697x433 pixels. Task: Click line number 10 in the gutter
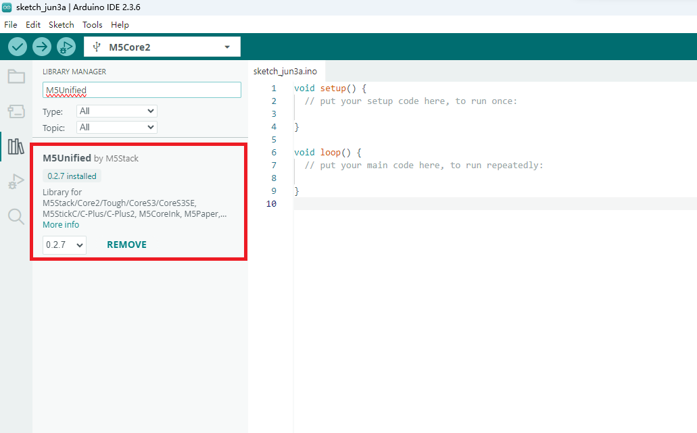click(x=271, y=204)
